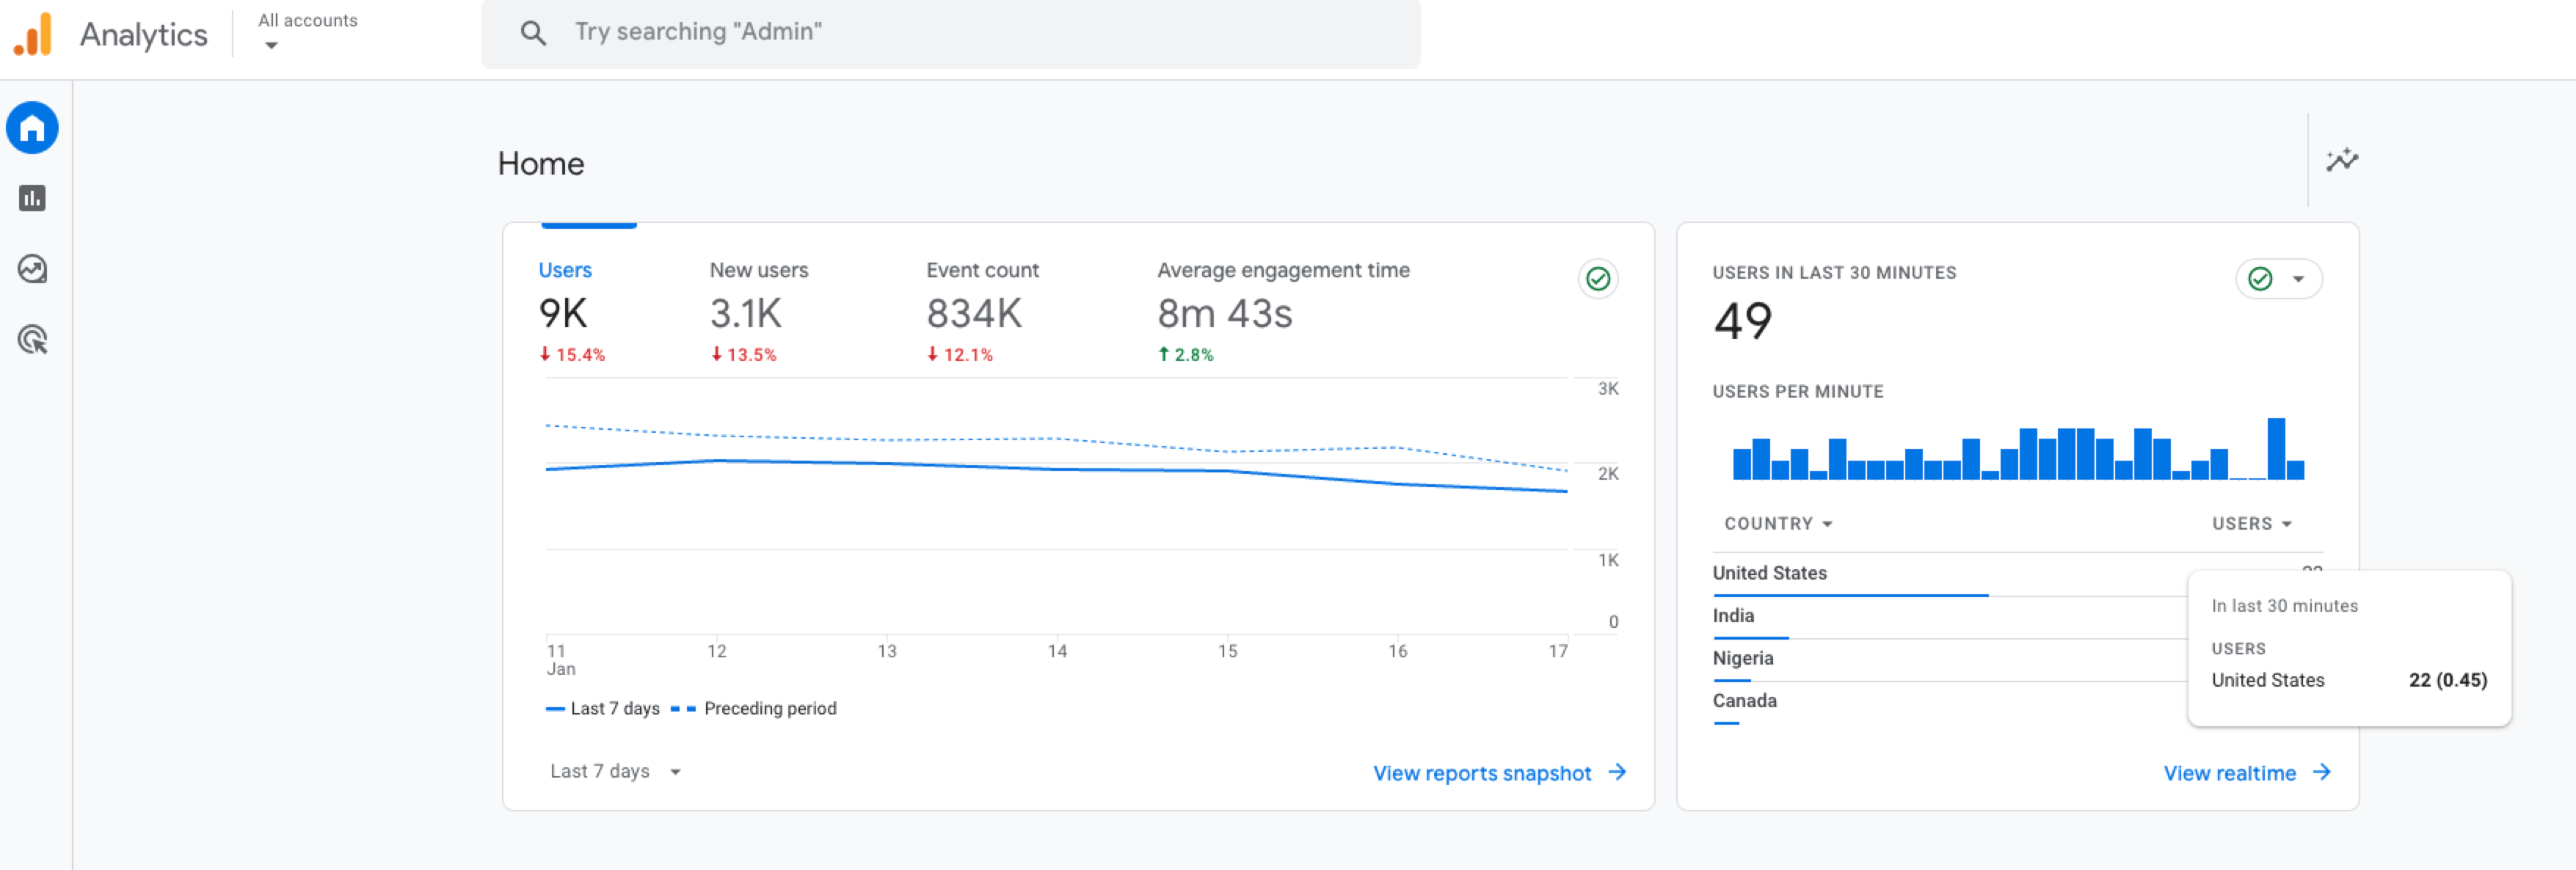Viewport: 2576px width, 870px height.
Task: Open the Reports bar-chart sidebar icon
Action: click(32, 198)
